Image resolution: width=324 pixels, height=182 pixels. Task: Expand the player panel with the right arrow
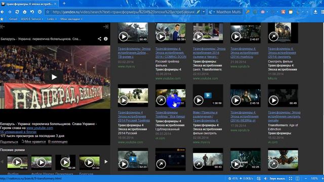click(x=106, y=27)
